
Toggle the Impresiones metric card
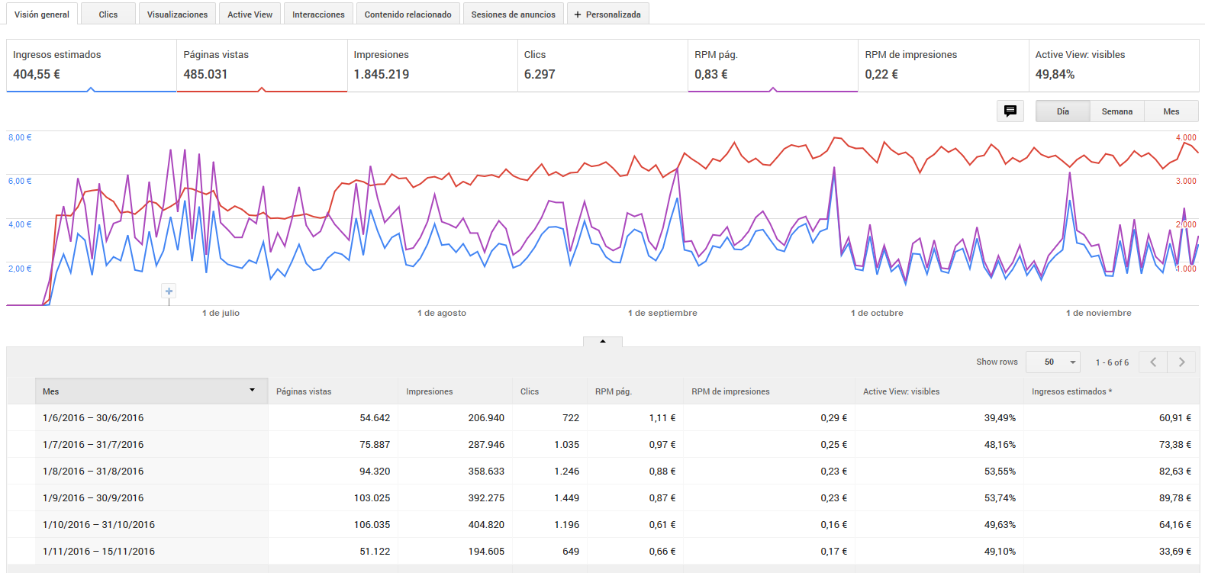pos(433,66)
